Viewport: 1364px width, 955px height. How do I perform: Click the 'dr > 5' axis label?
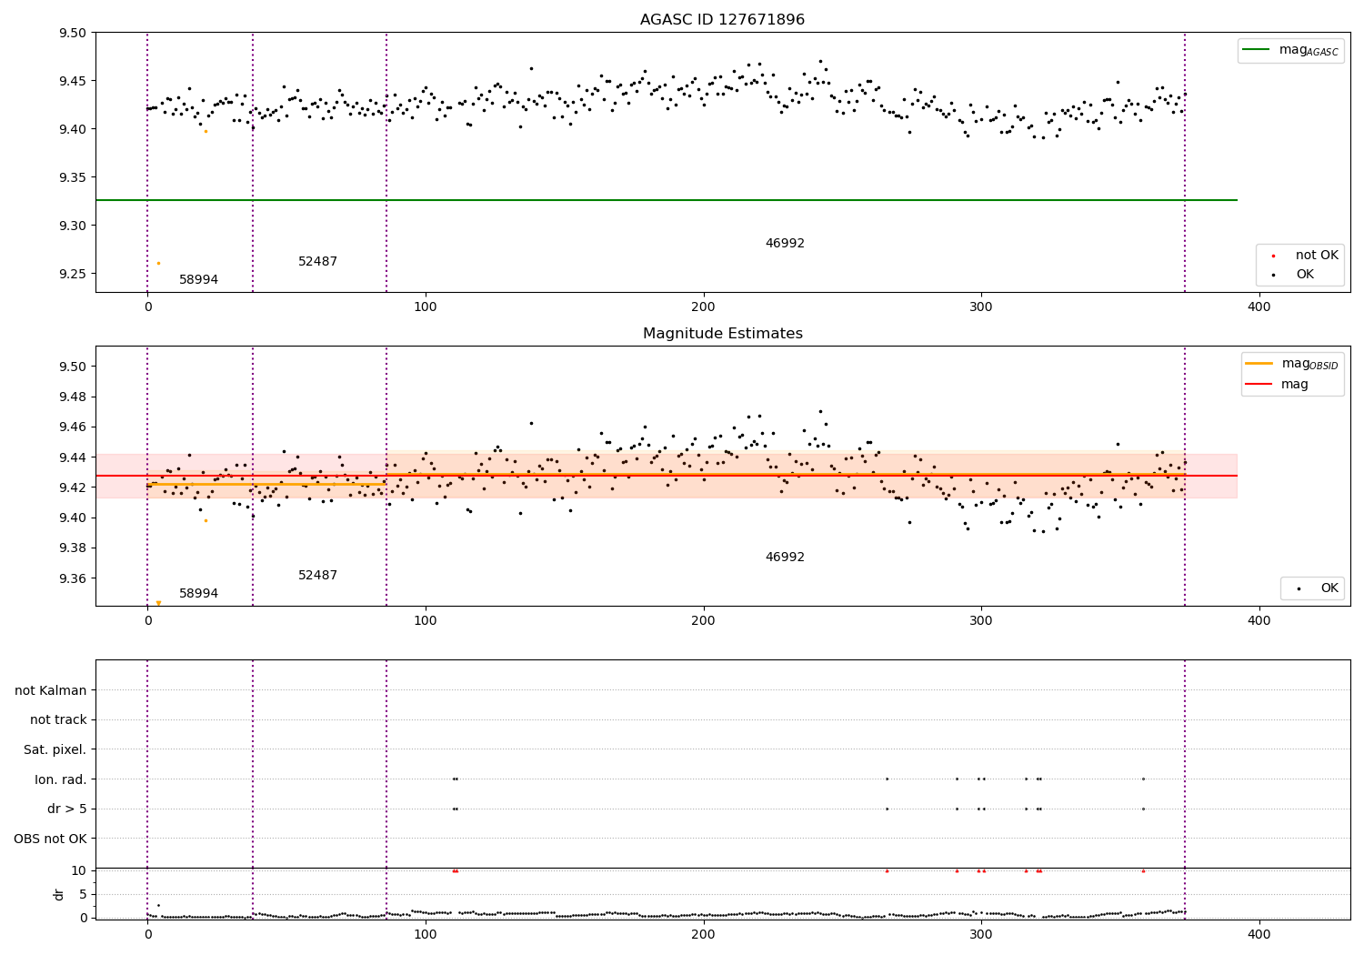(67, 809)
